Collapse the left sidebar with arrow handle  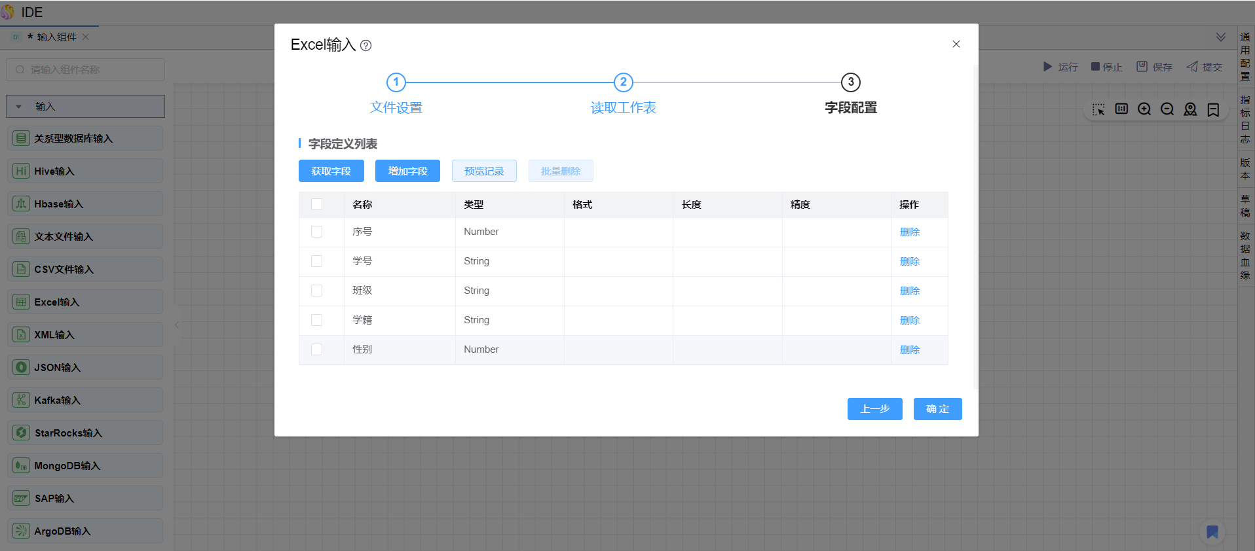coord(177,325)
